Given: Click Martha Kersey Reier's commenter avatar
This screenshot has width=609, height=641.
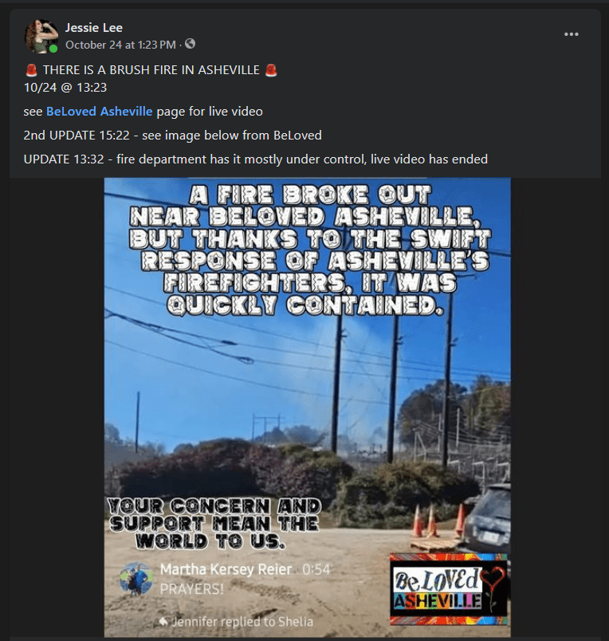Looking at the screenshot, I should [x=136, y=578].
